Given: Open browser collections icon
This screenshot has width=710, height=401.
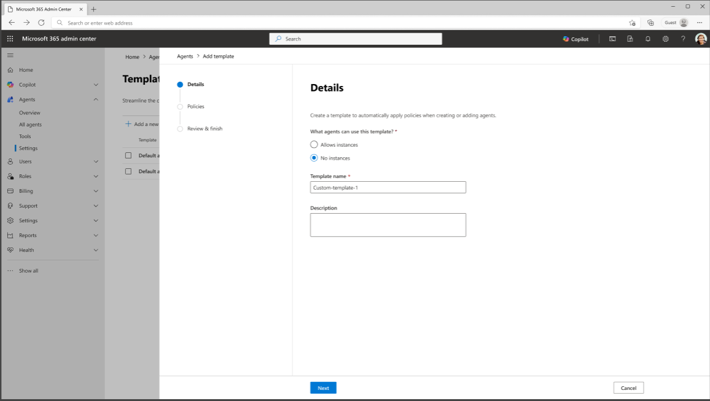Looking at the screenshot, I should point(650,23).
